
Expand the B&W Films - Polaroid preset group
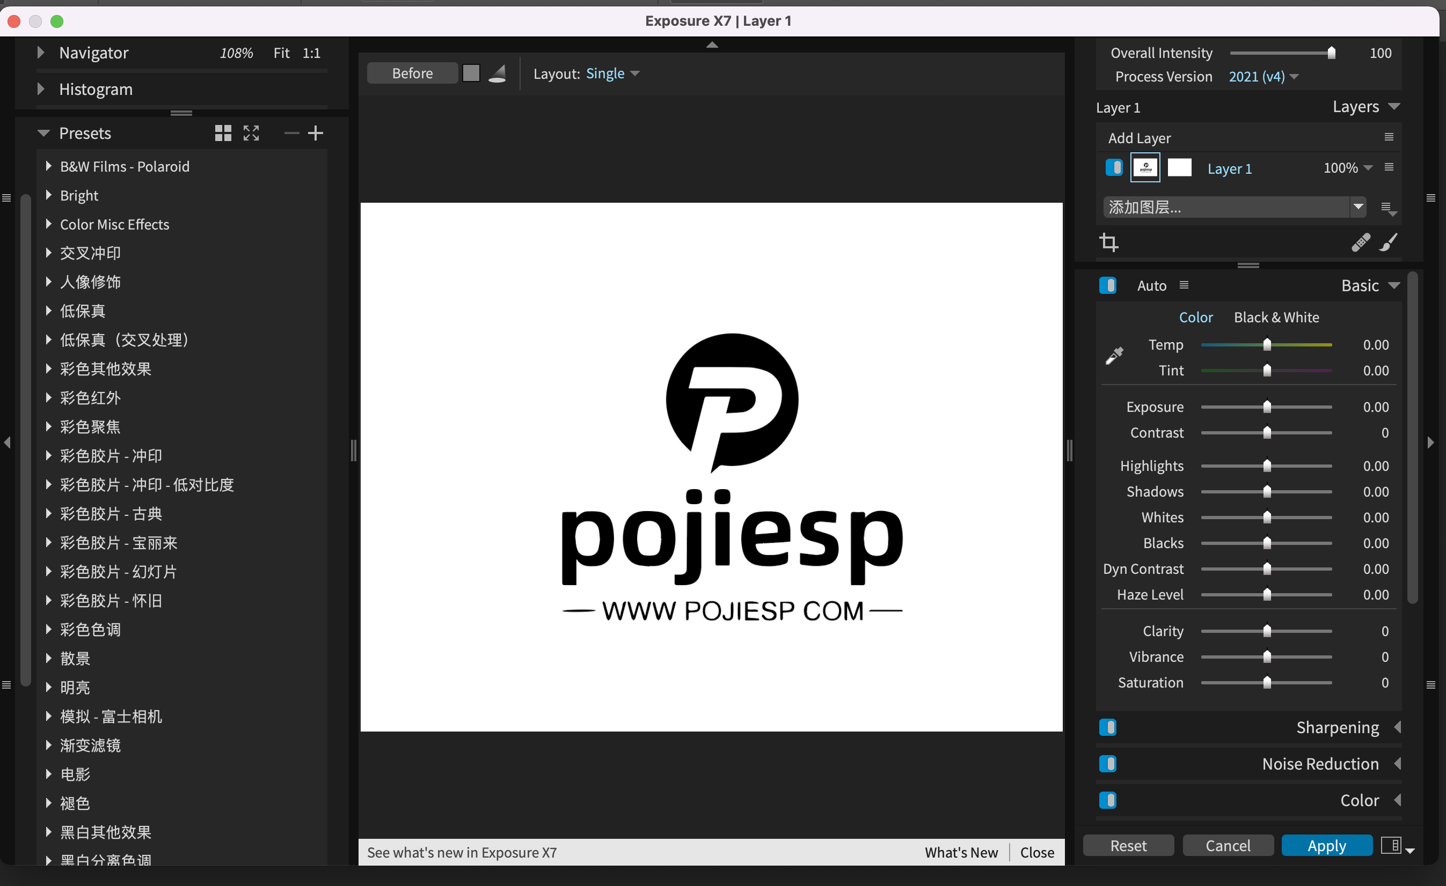(x=49, y=167)
